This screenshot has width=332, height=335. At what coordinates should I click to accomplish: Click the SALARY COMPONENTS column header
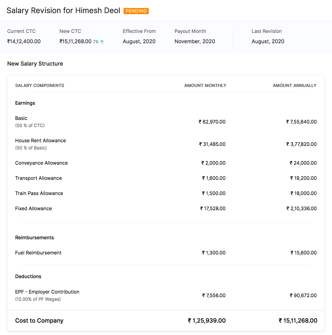[x=40, y=85]
